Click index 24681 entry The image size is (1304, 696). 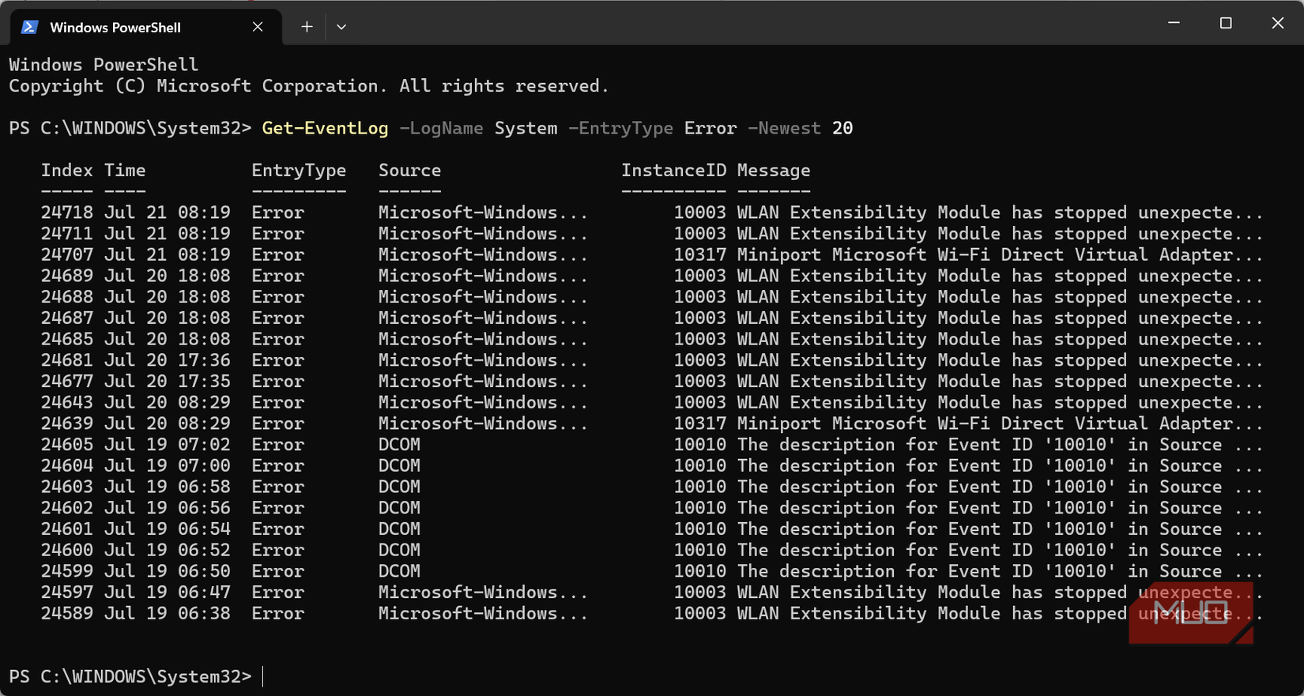point(652,360)
